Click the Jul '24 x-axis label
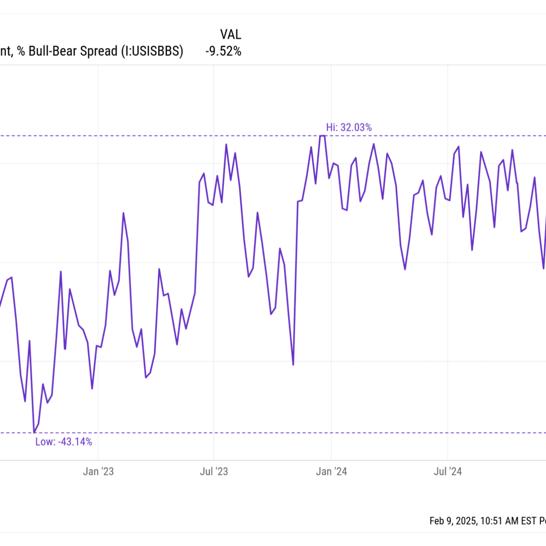The image size is (546, 546). point(448,471)
